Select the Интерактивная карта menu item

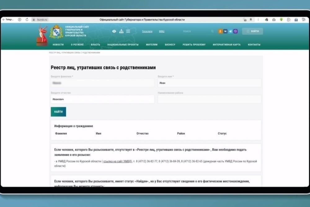coord(227,45)
